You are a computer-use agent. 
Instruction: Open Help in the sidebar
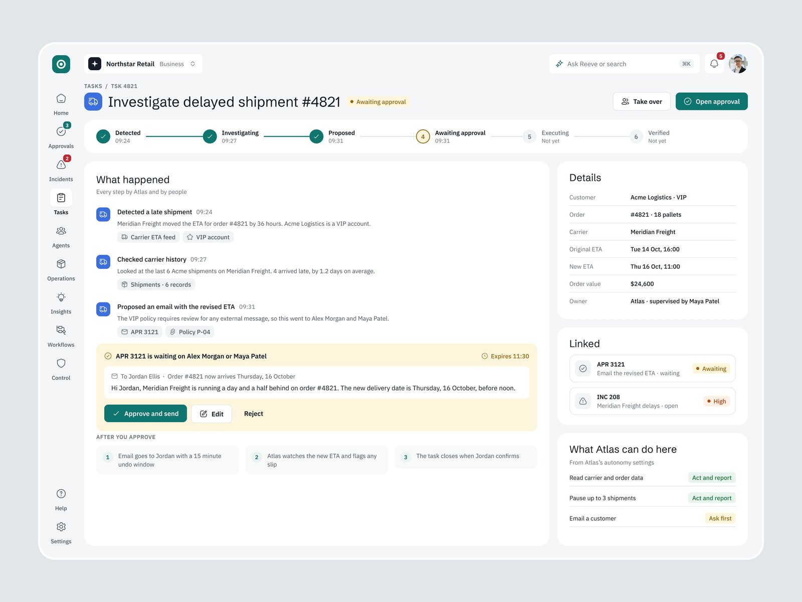[61, 500]
